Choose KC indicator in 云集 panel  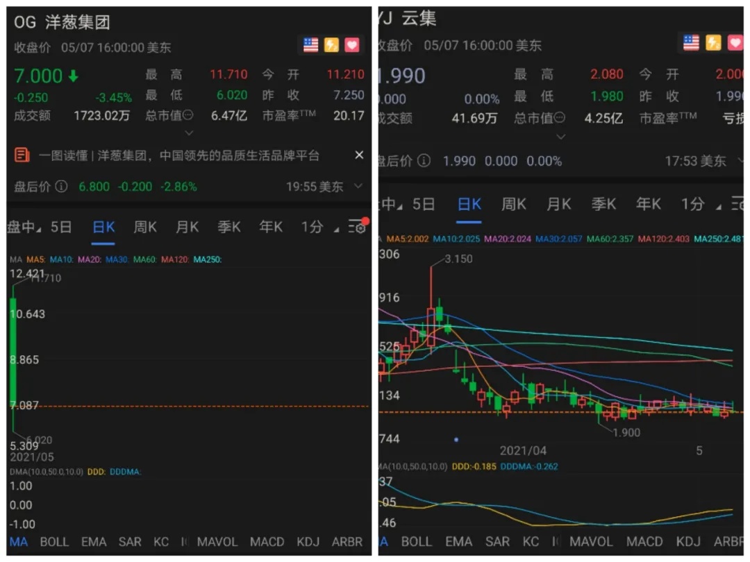point(531,542)
